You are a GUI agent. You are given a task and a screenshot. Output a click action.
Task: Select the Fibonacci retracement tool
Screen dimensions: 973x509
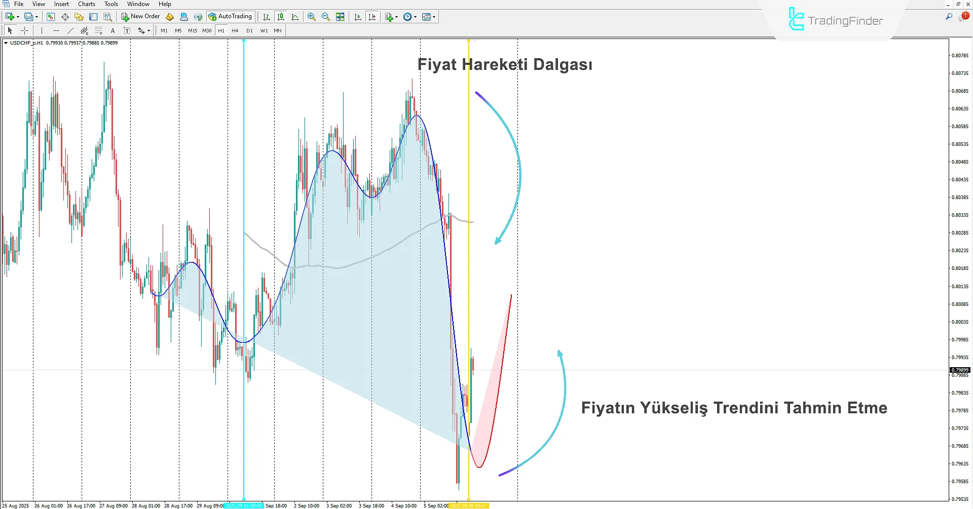point(99,31)
